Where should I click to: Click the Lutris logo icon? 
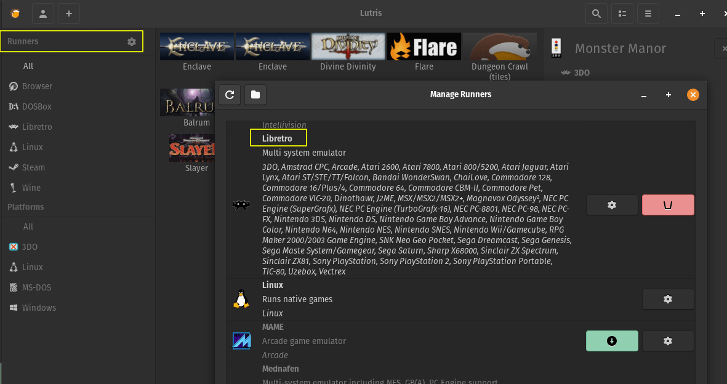click(x=15, y=14)
